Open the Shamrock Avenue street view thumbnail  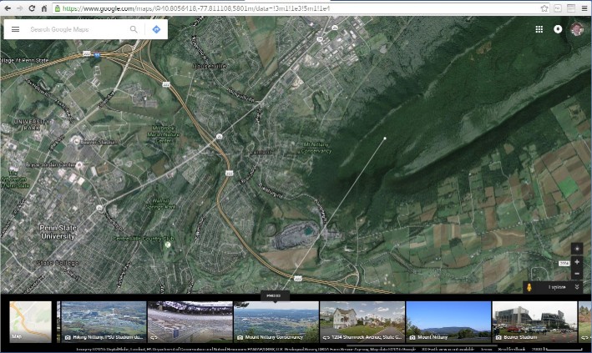pos(362,321)
